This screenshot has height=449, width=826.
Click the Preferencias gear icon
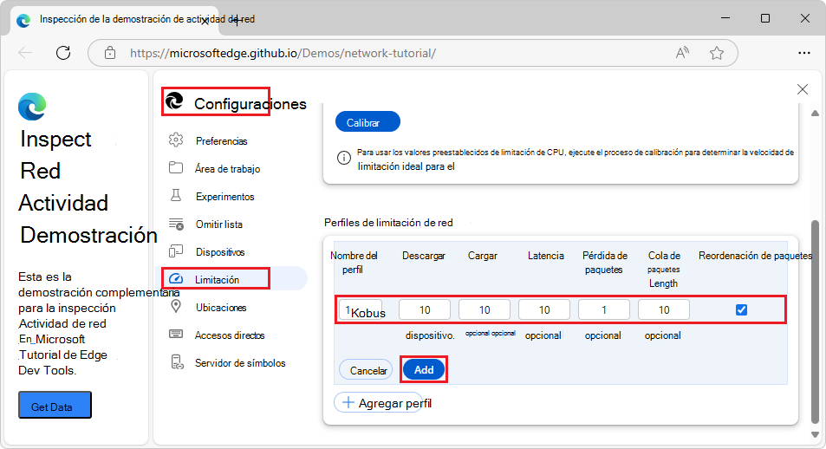click(176, 140)
